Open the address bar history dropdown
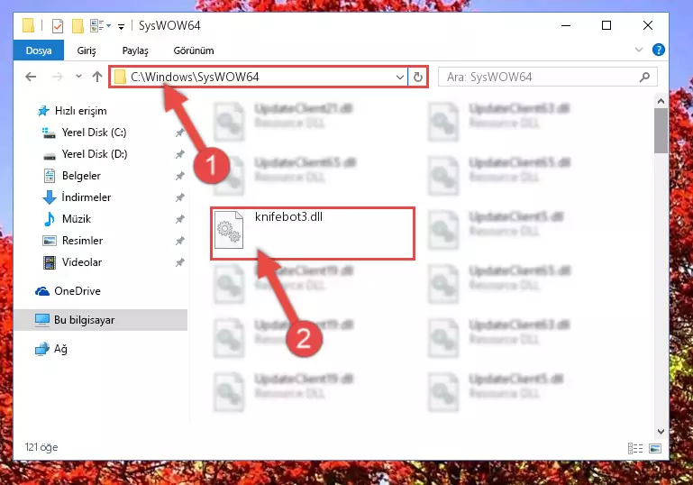693x485 pixels. click(400, 77)
